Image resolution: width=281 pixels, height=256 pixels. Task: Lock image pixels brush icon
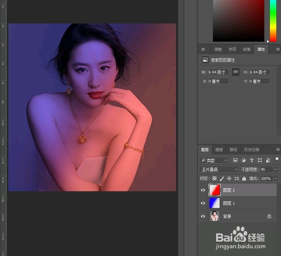click(x=222, y=178)
